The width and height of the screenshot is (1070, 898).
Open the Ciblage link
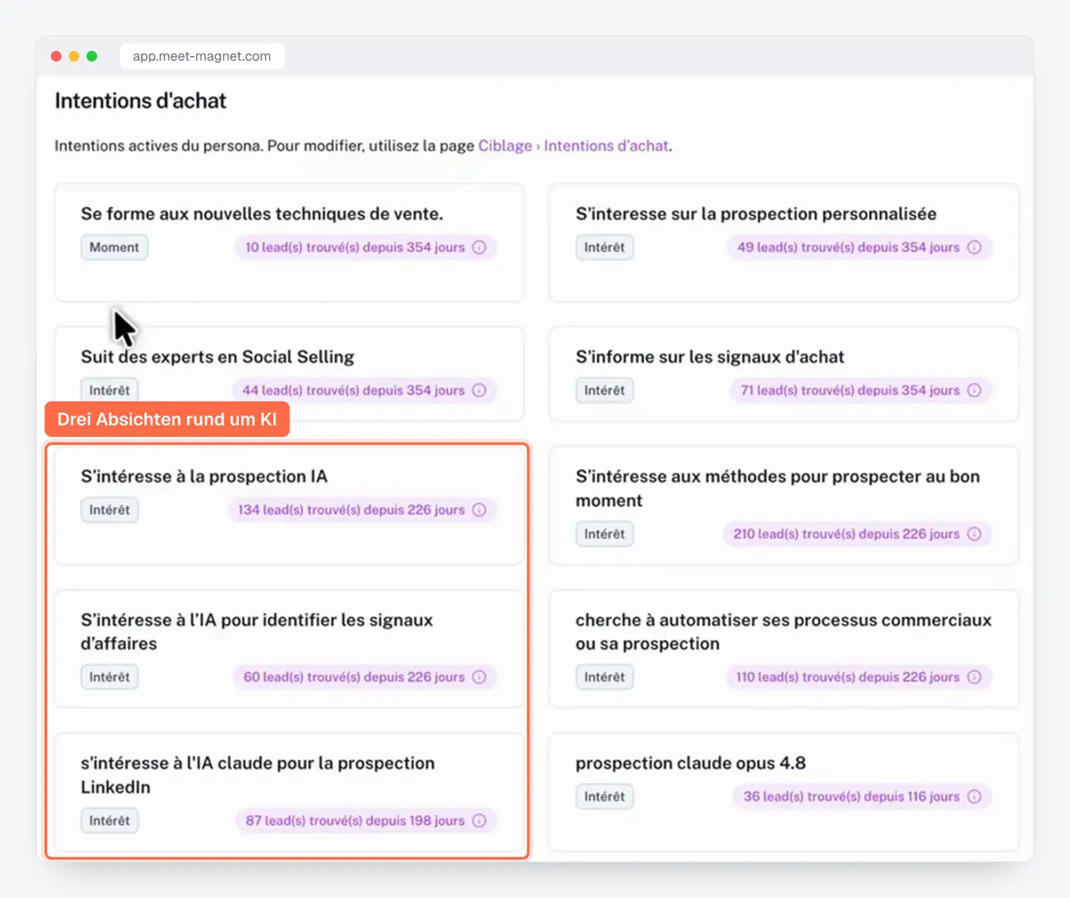505,145
